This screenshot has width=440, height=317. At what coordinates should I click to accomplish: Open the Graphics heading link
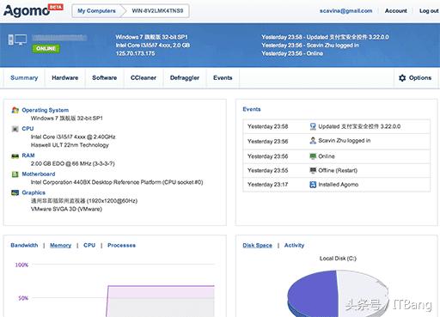[x=34, y=192]
